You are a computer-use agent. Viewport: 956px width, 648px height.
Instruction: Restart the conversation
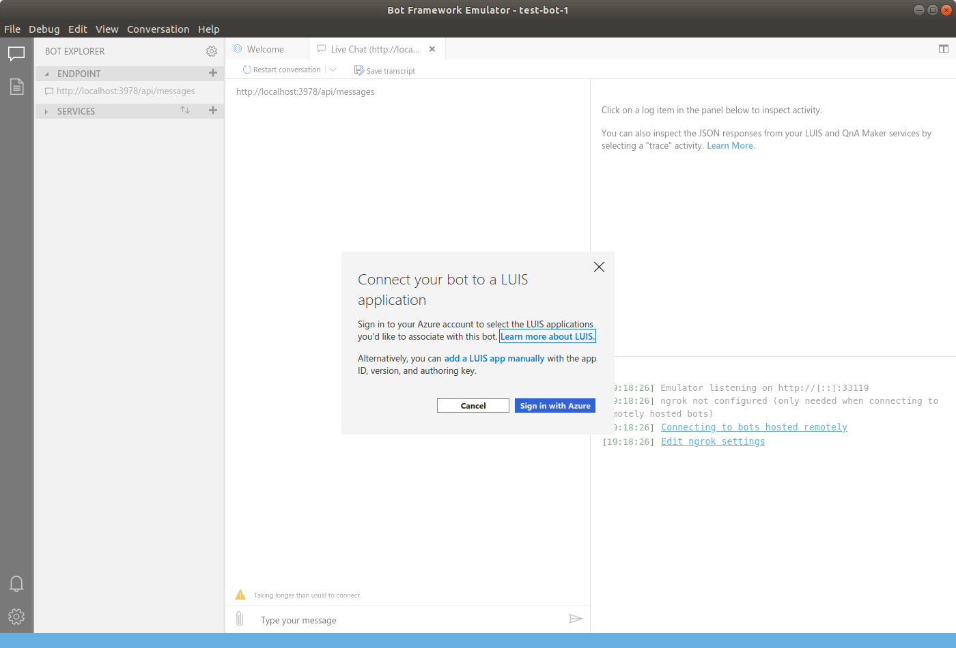coord(282,70)
